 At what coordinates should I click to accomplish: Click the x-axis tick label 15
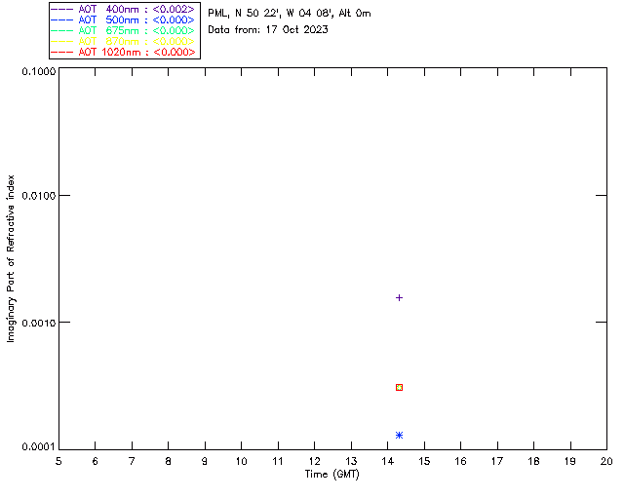click(x=424, y=461)
